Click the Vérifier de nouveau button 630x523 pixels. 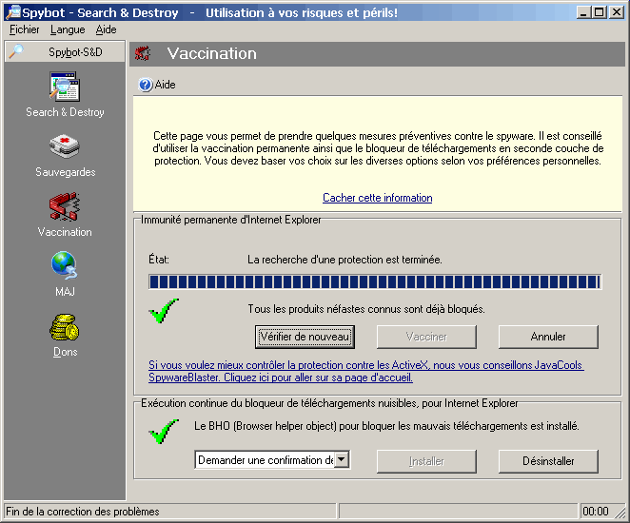305,337
